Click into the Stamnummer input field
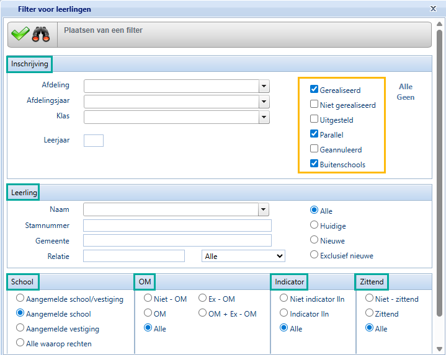 coord(177,226)
